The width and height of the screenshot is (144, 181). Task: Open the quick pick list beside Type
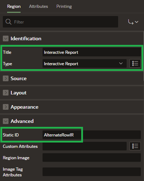(135, 63)
